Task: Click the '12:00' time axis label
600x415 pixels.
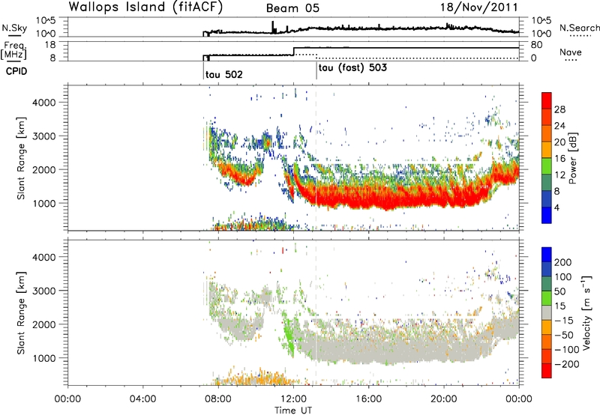Action: (293, 399)
